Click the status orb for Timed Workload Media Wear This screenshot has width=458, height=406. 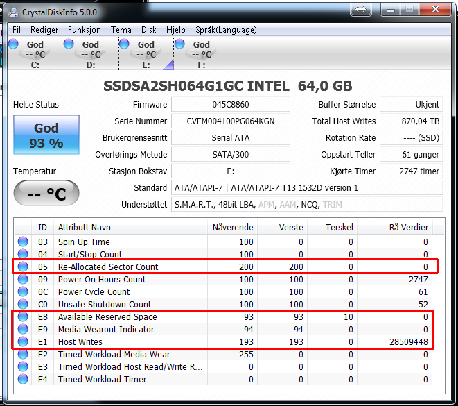click(23, 354)
